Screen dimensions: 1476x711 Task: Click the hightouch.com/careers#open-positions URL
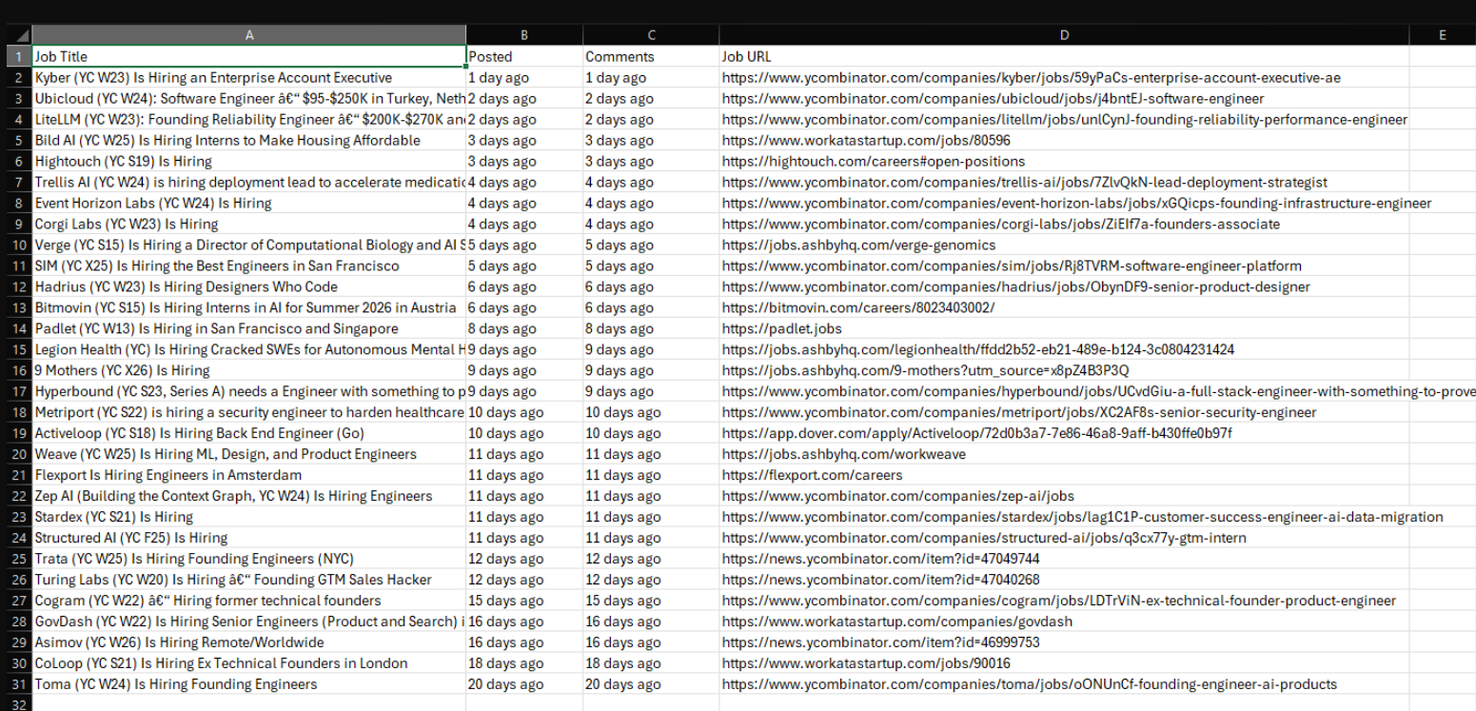tap(1064, 161)
